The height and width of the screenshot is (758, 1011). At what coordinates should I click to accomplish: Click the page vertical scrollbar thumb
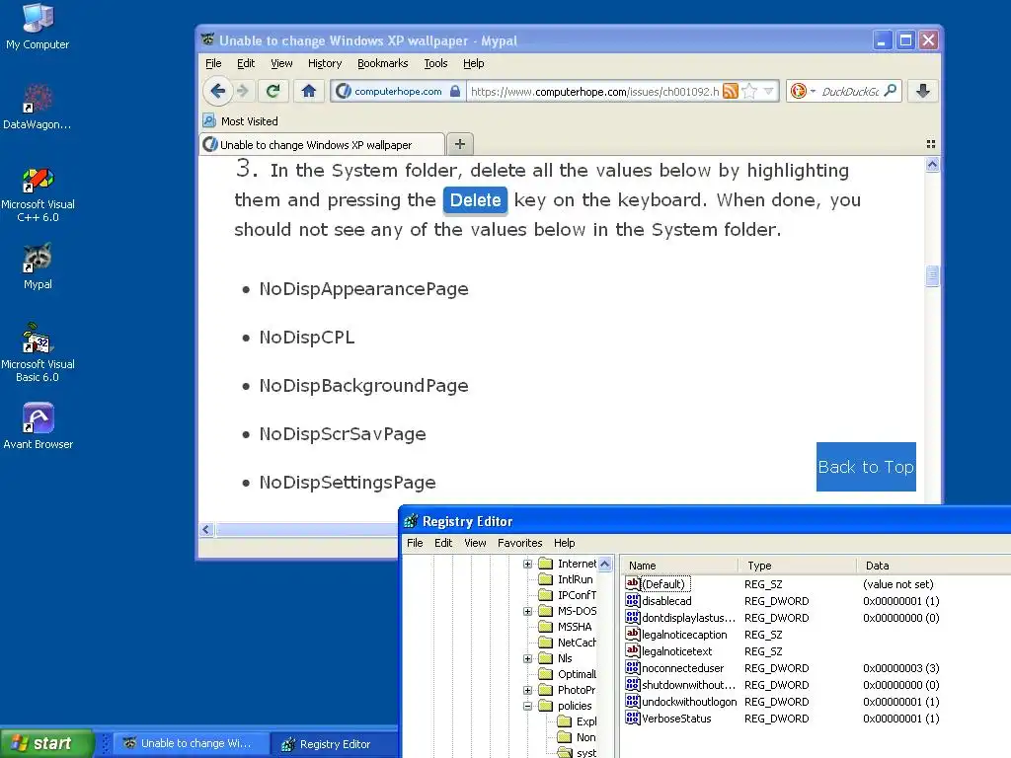pyautogui.click(x=932, y=276)
